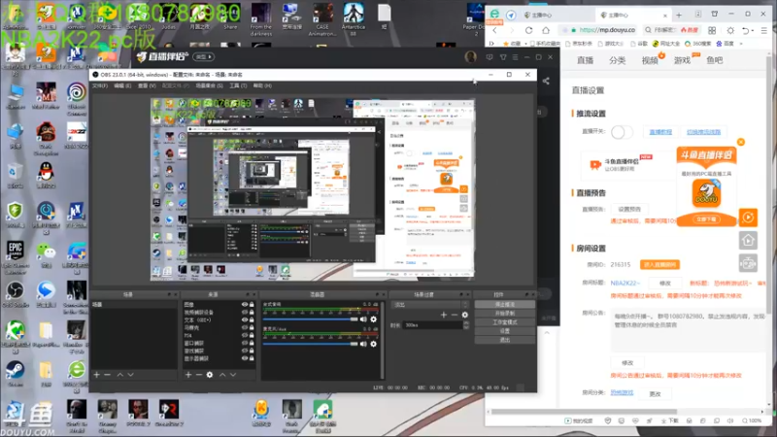Open the Epic Games Launcher desktop icon
This screenshot has height=437, width=777.
tap(15, 256)
